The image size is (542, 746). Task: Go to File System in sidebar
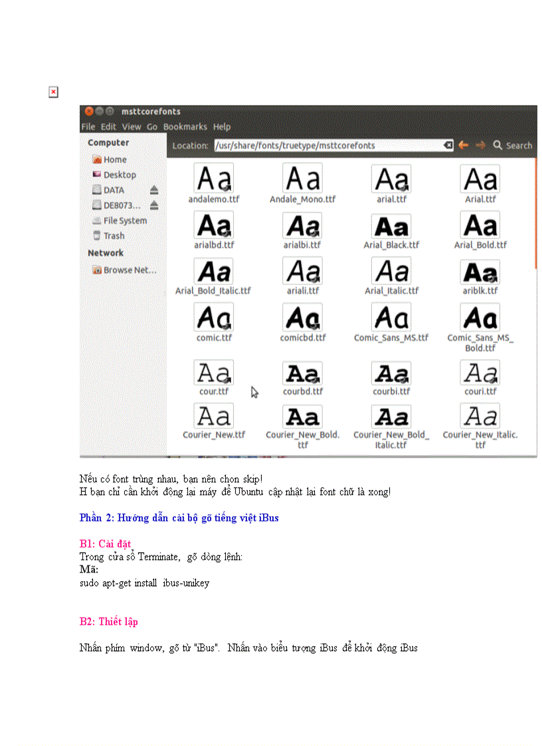click(x=124, y=221)
